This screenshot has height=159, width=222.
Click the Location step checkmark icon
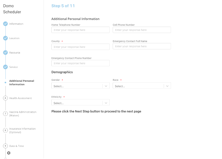coord(5,38)
